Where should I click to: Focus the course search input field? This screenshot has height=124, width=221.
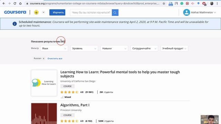pyautogui.click(x=91, y=12)
